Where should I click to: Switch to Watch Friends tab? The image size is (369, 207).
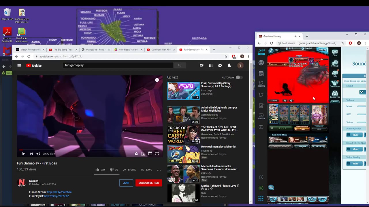(x=31, y=49)
